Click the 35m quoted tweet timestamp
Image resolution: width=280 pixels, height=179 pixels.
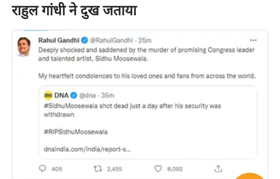107,95
